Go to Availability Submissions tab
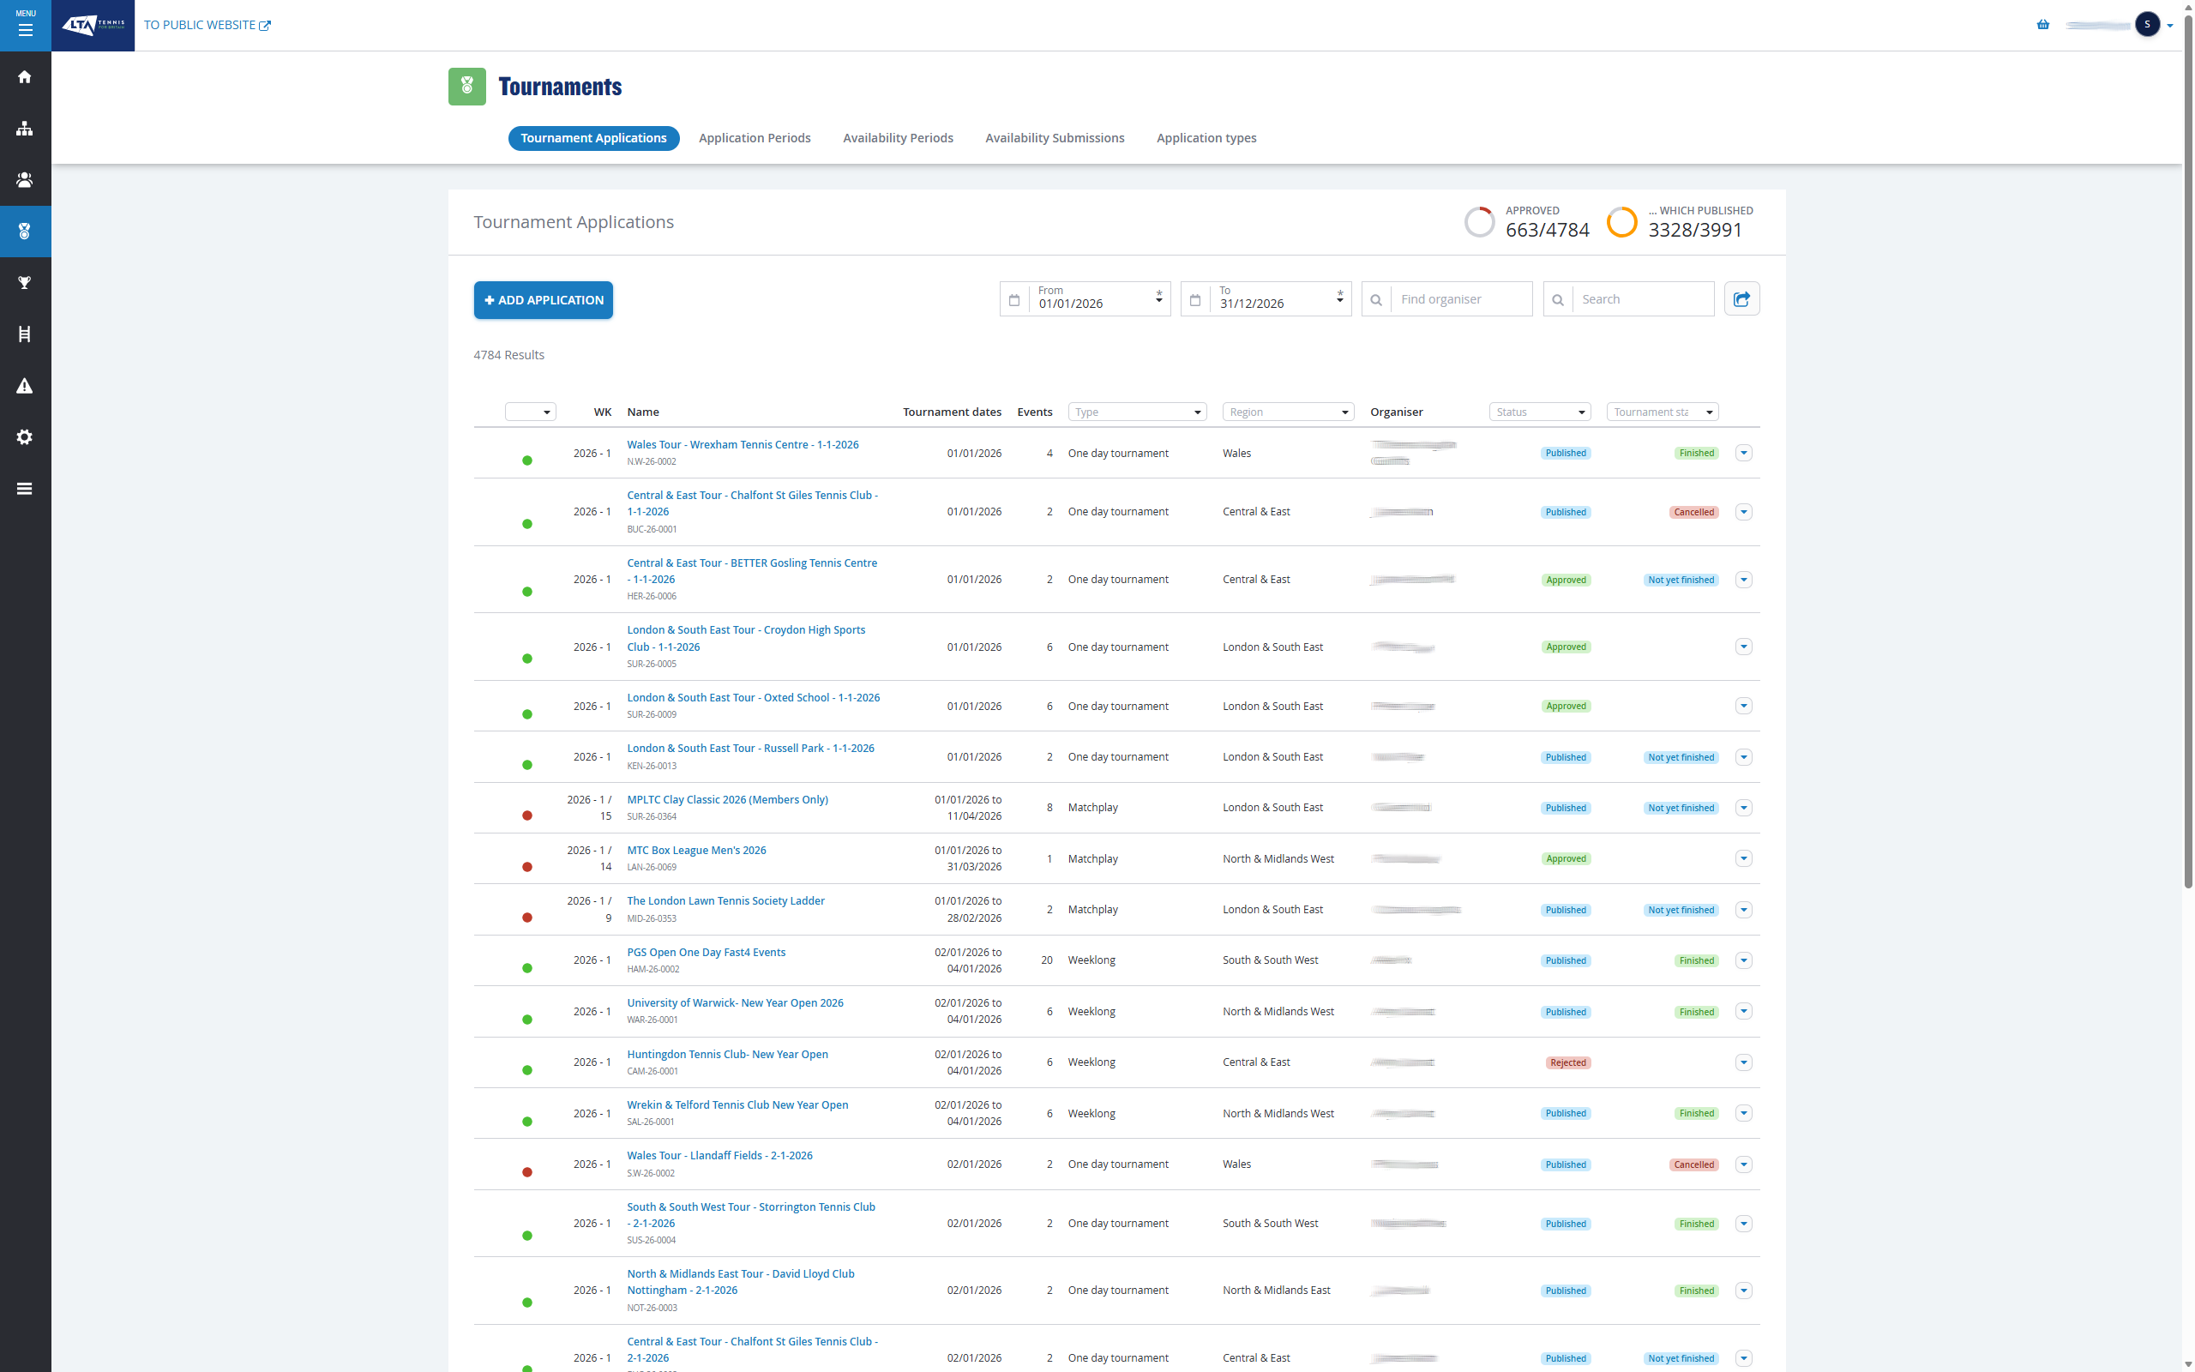 tap(1055, 138)
